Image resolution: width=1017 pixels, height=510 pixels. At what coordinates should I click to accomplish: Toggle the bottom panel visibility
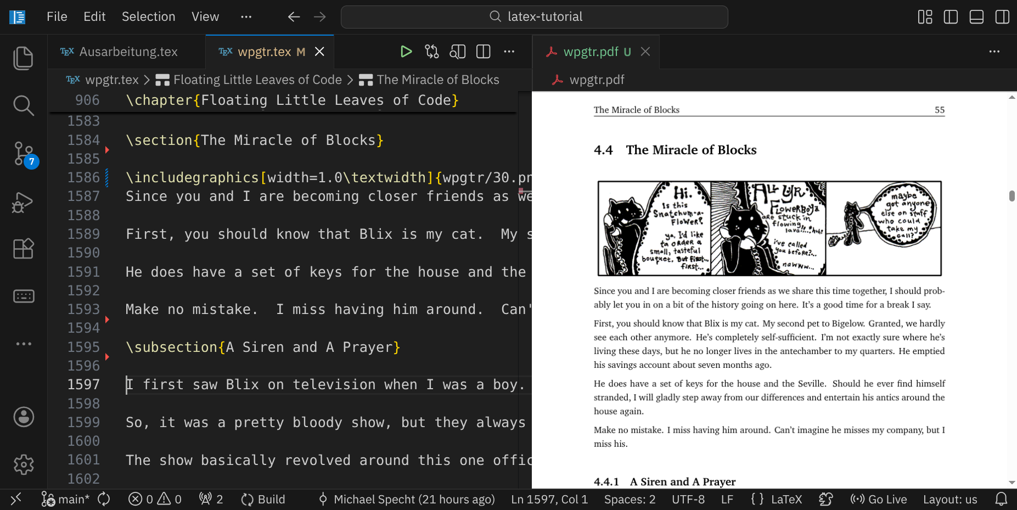[976, 17]
